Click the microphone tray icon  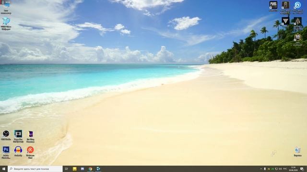[265, 169]
